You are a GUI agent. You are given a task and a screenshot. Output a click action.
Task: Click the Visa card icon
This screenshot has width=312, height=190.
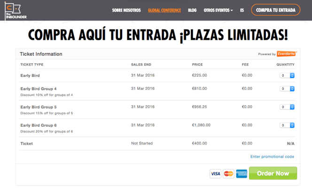pos(215,174)
